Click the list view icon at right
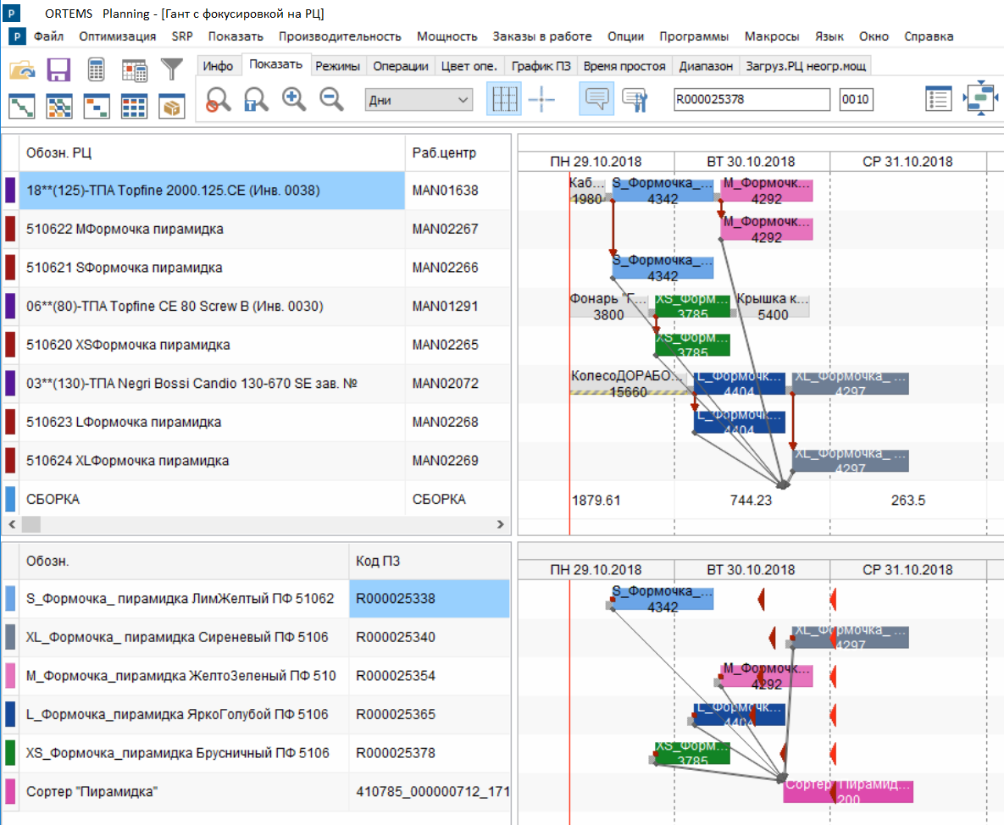 point(938,99)
